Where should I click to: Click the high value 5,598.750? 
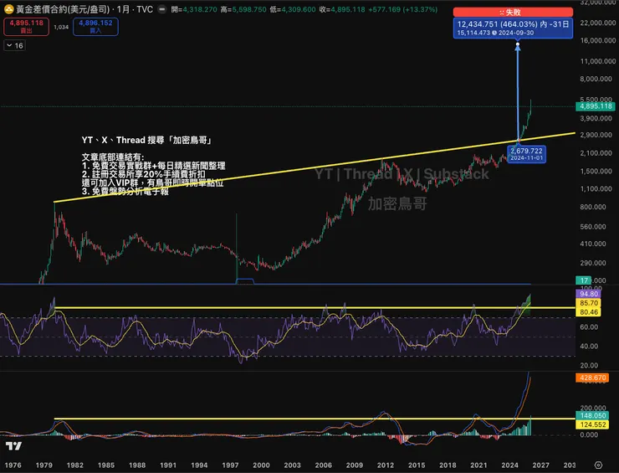point(249,9)
